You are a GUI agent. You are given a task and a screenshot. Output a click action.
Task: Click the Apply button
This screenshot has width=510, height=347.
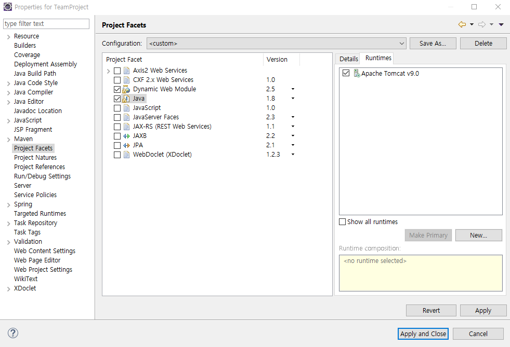pyautogui.click(x=483, y=310)
